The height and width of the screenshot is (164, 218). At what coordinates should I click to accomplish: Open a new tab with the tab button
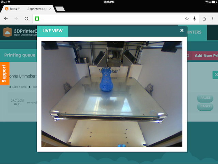60,9
